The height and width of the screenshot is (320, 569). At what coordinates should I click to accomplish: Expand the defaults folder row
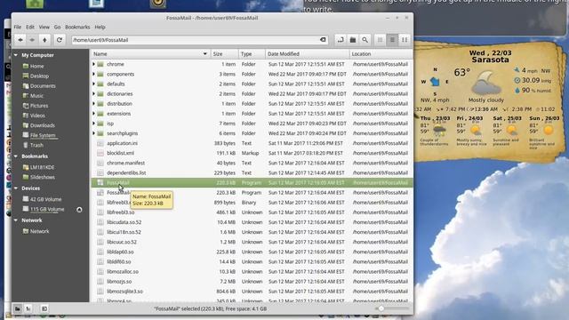click(93, 84)
